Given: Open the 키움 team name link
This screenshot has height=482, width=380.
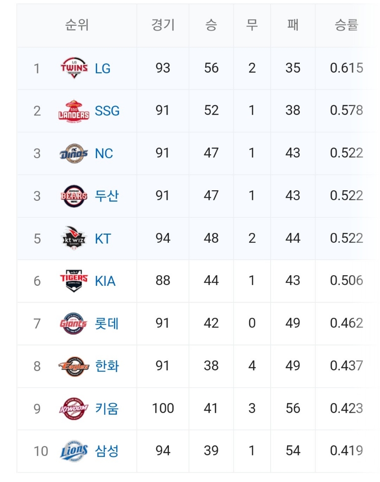Looking at the screenshot, I should coord(107,408).
